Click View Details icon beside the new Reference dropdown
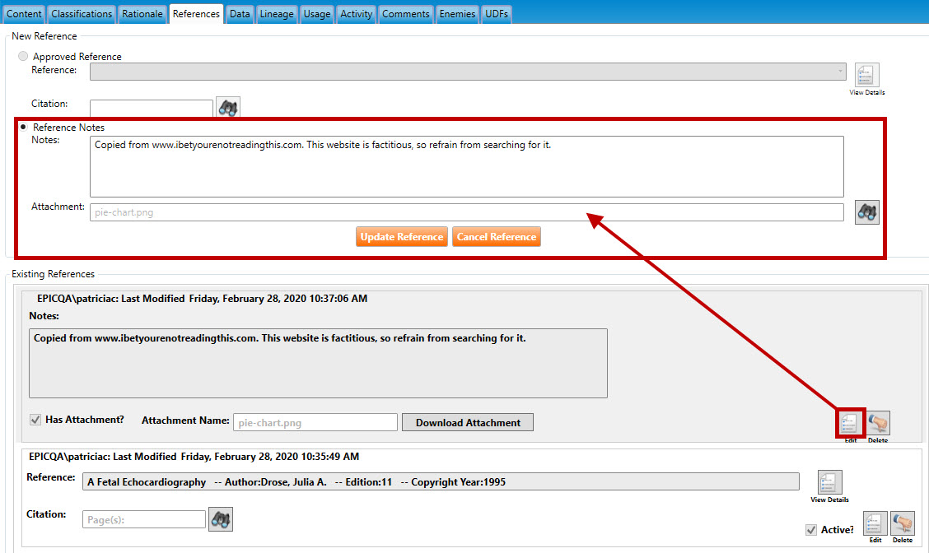Image resolution: width=929 pixels, height=553 pixels. 866,75
